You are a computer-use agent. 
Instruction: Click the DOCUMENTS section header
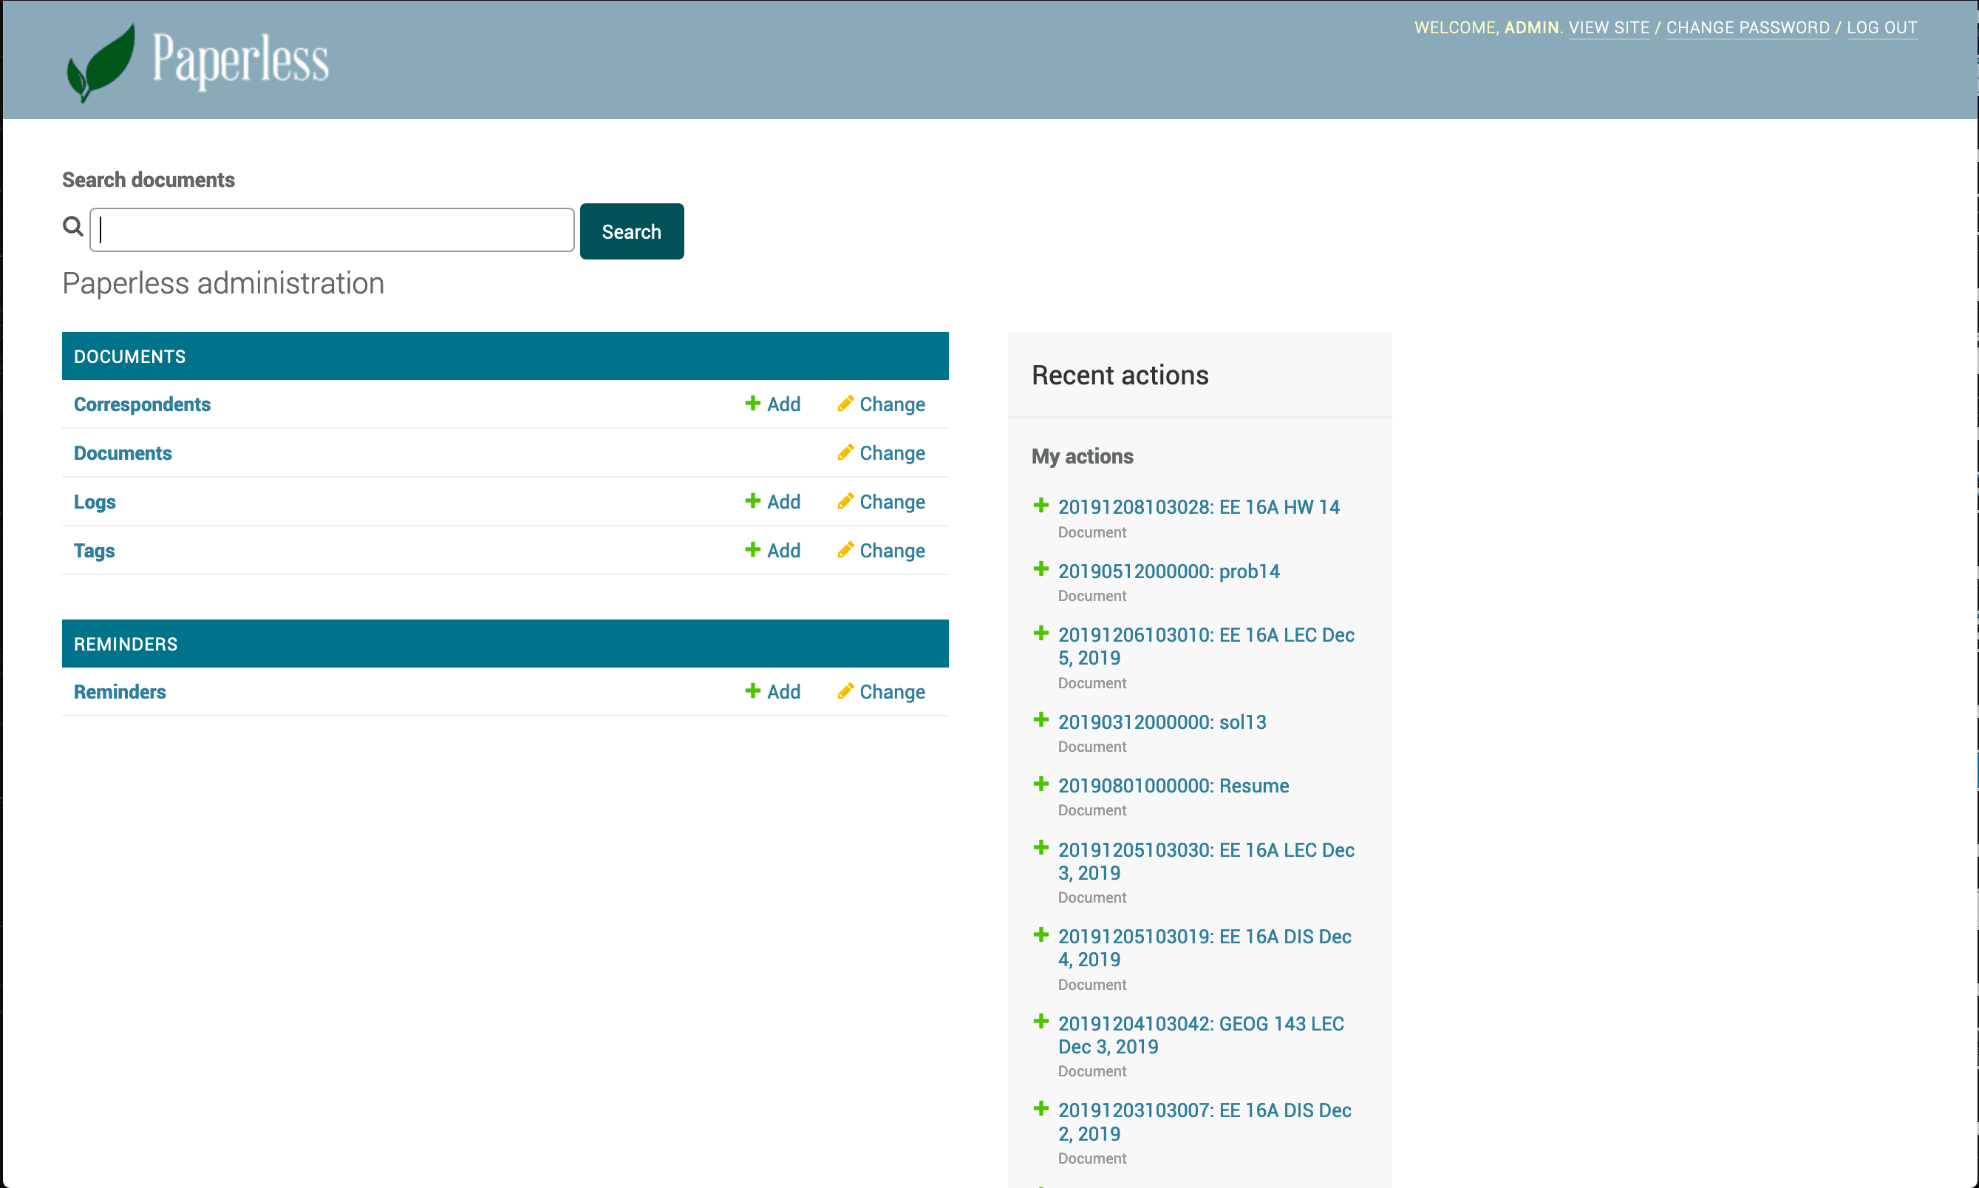[505, 356]
